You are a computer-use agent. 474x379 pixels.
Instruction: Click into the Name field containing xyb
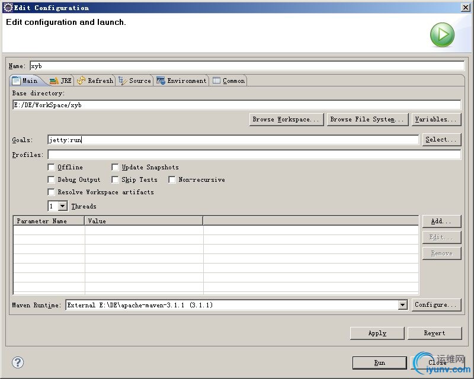coord(247,66)
